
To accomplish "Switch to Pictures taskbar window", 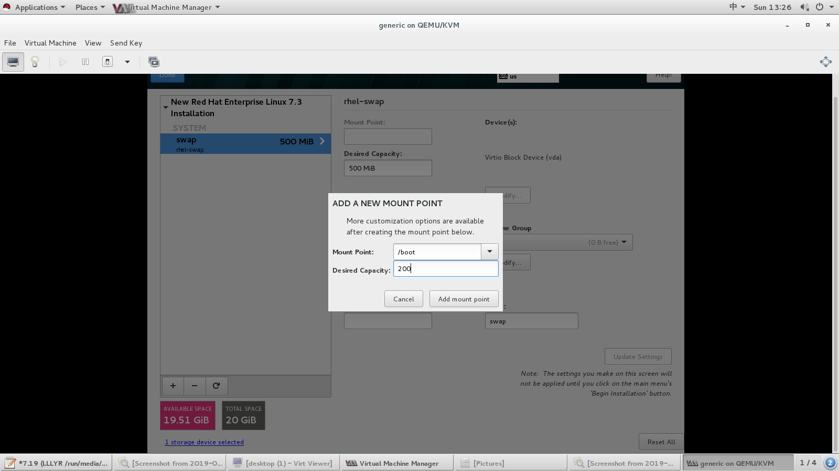I will (511, 463).
